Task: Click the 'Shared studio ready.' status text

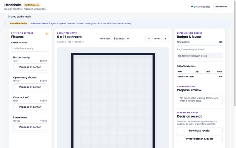Action: [20, 17]
